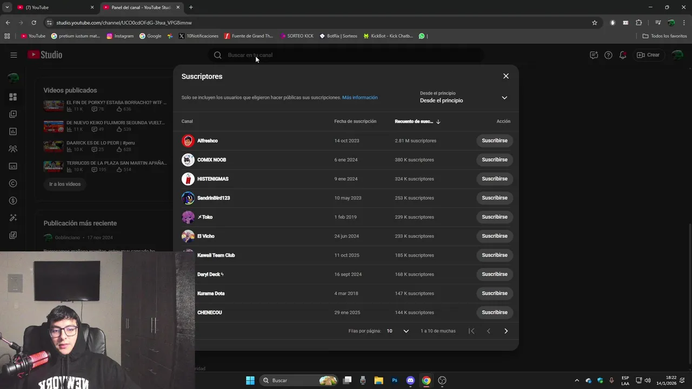
Task: Subscribe to HISTENIGMAS channel
Action: (x=495, y=179)
